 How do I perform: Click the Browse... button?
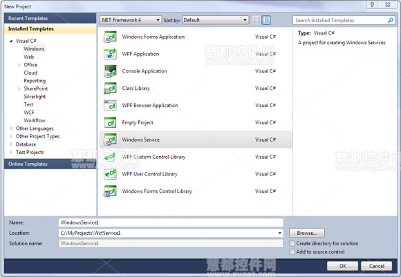307,233
